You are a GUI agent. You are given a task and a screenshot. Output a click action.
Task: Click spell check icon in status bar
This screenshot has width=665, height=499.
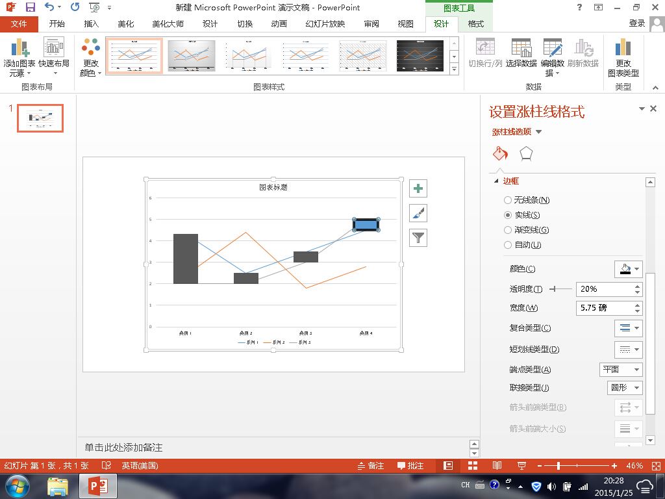click(x=106, y=465)
